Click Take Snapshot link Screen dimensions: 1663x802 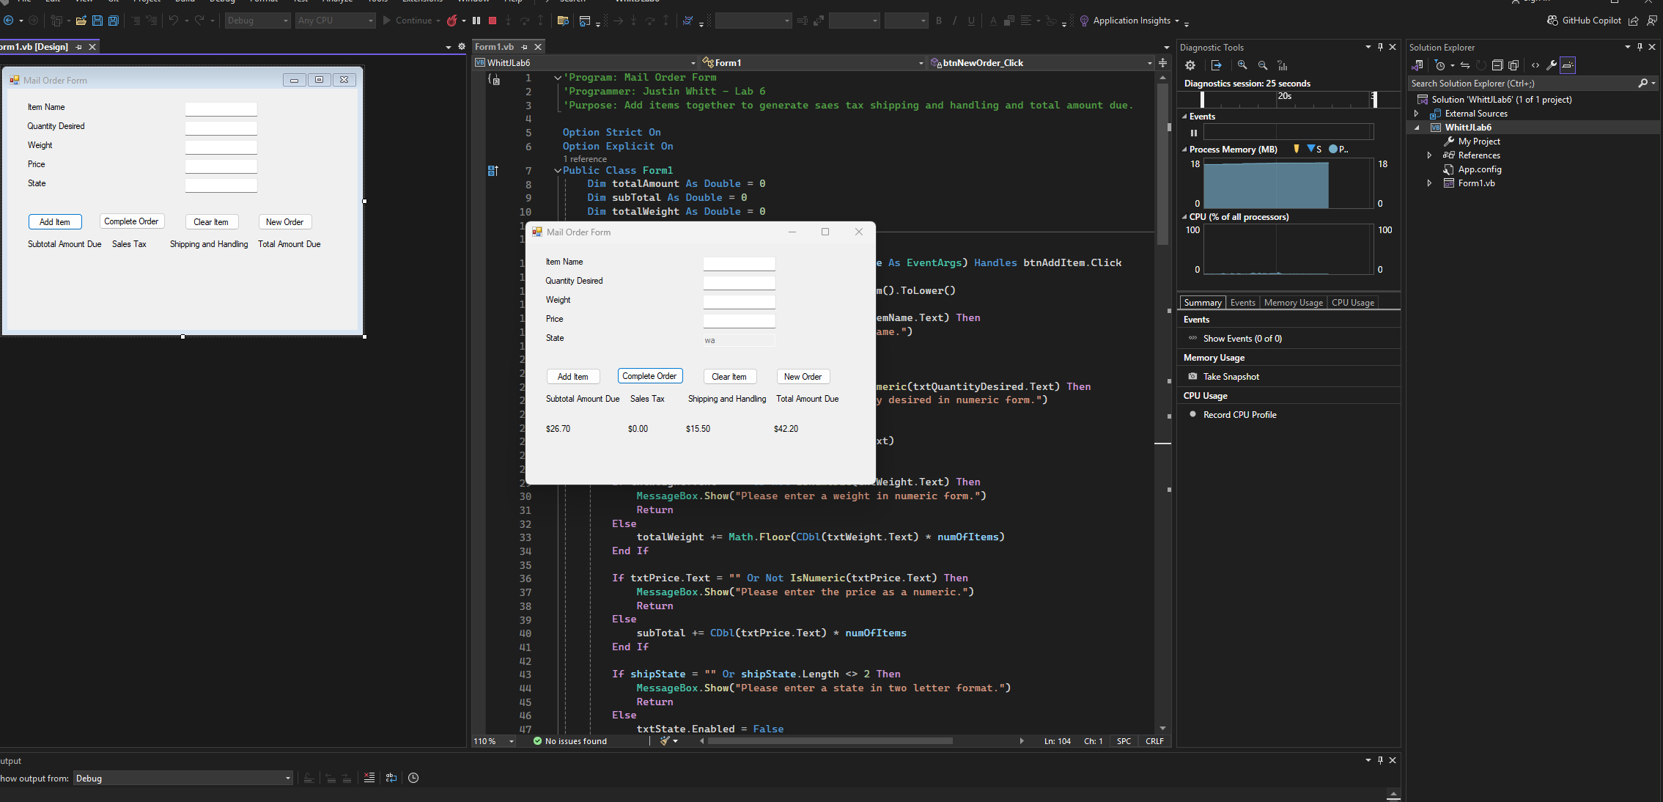tap(1231, 377)
